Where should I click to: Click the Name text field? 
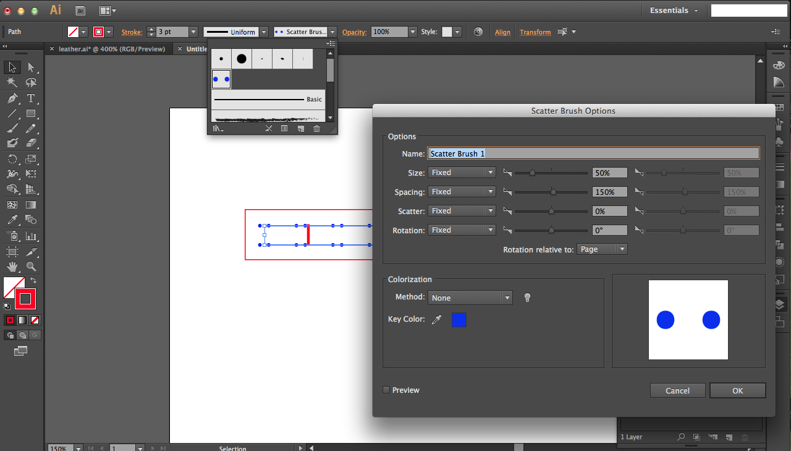point(593,153)
